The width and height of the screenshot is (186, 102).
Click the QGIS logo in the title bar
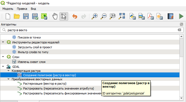[x=3, y=3]
